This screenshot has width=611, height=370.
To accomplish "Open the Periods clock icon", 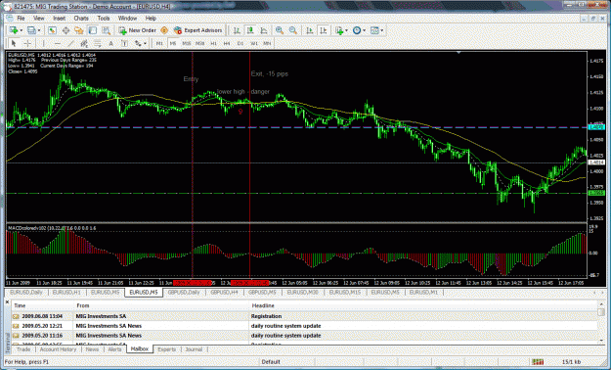I will click(357, 30).
